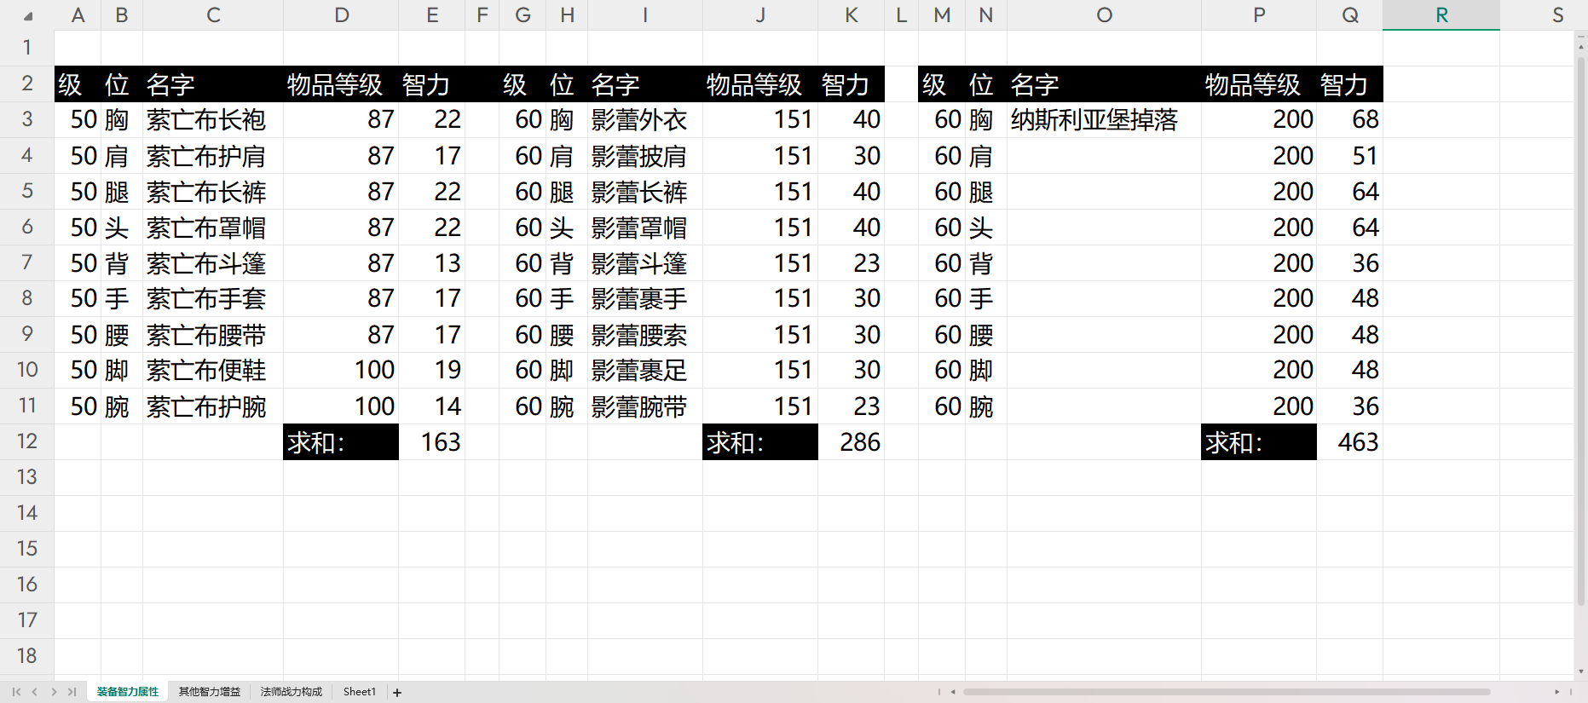Select column R header
Image resolution: width=1588 pixels, height=703 pixels.
[x=1441, y=15]
